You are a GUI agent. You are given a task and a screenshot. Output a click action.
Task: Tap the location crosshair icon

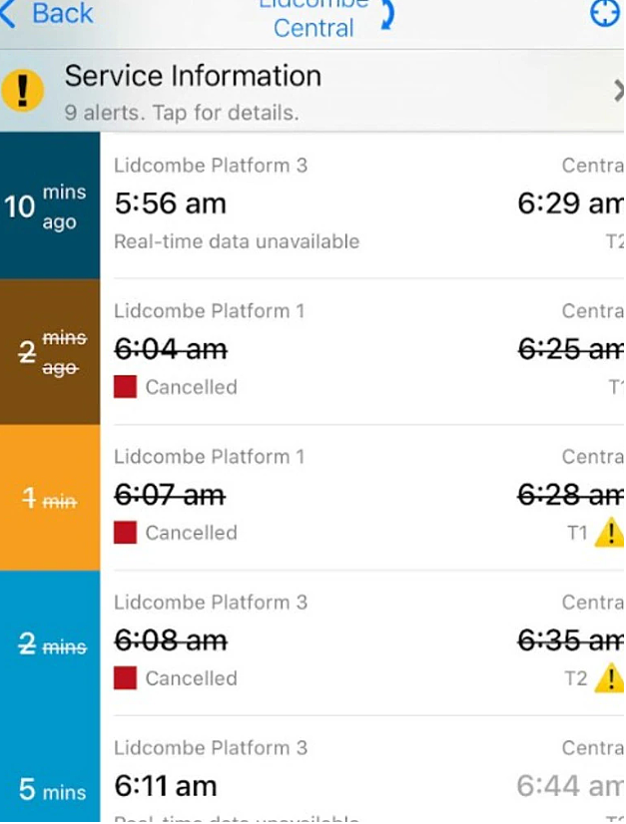(x=604, y=13)
